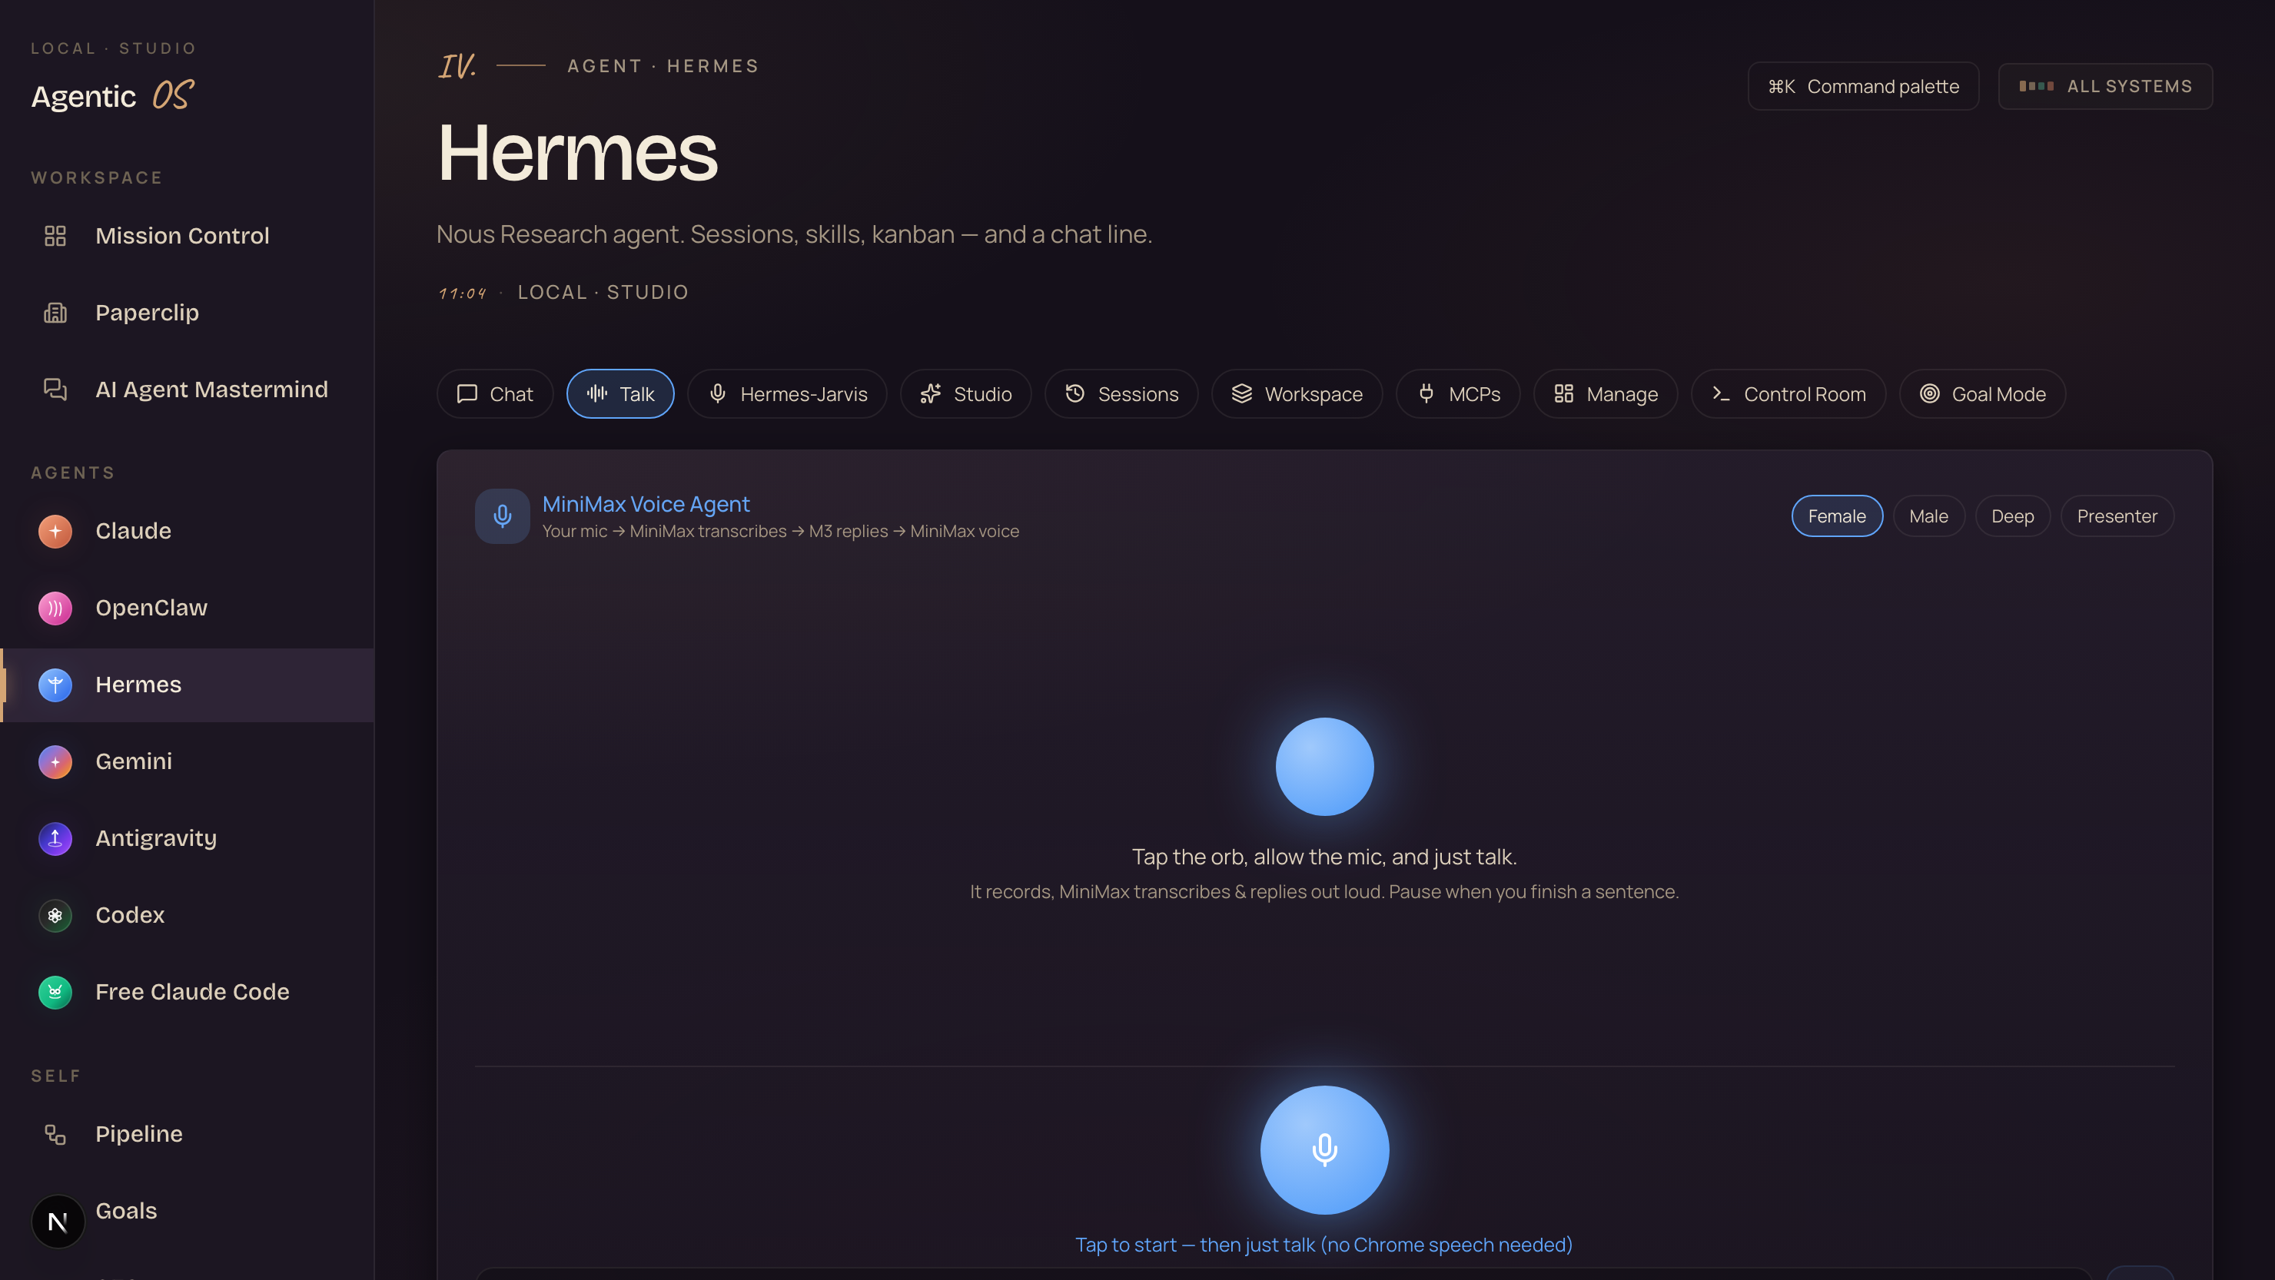The width and height of the screenshot is (2275, 1280).
Task: Select the Antigravity purple avatar
Action: (55, 839)
